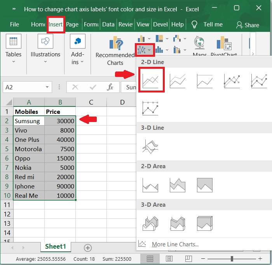272x265 pixels.
Task: Open More Line Charts dialog
Action: click(175, 244)
